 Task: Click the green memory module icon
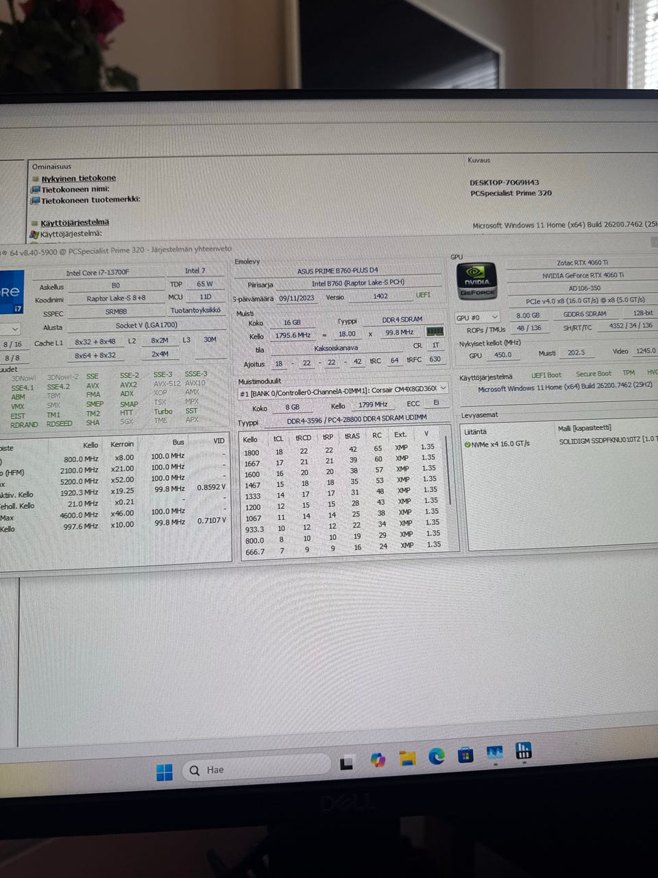(x=435, y=332)
